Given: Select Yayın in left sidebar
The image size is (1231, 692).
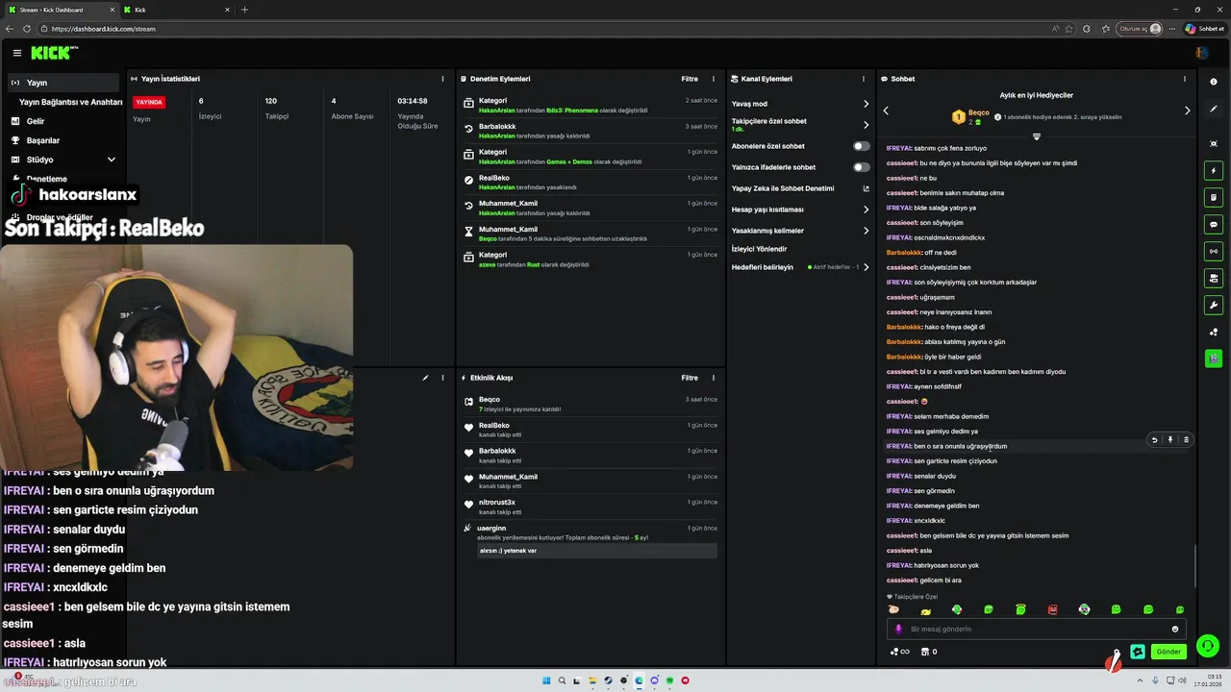Looking at the screenshot, I should (x=63, y=83).
